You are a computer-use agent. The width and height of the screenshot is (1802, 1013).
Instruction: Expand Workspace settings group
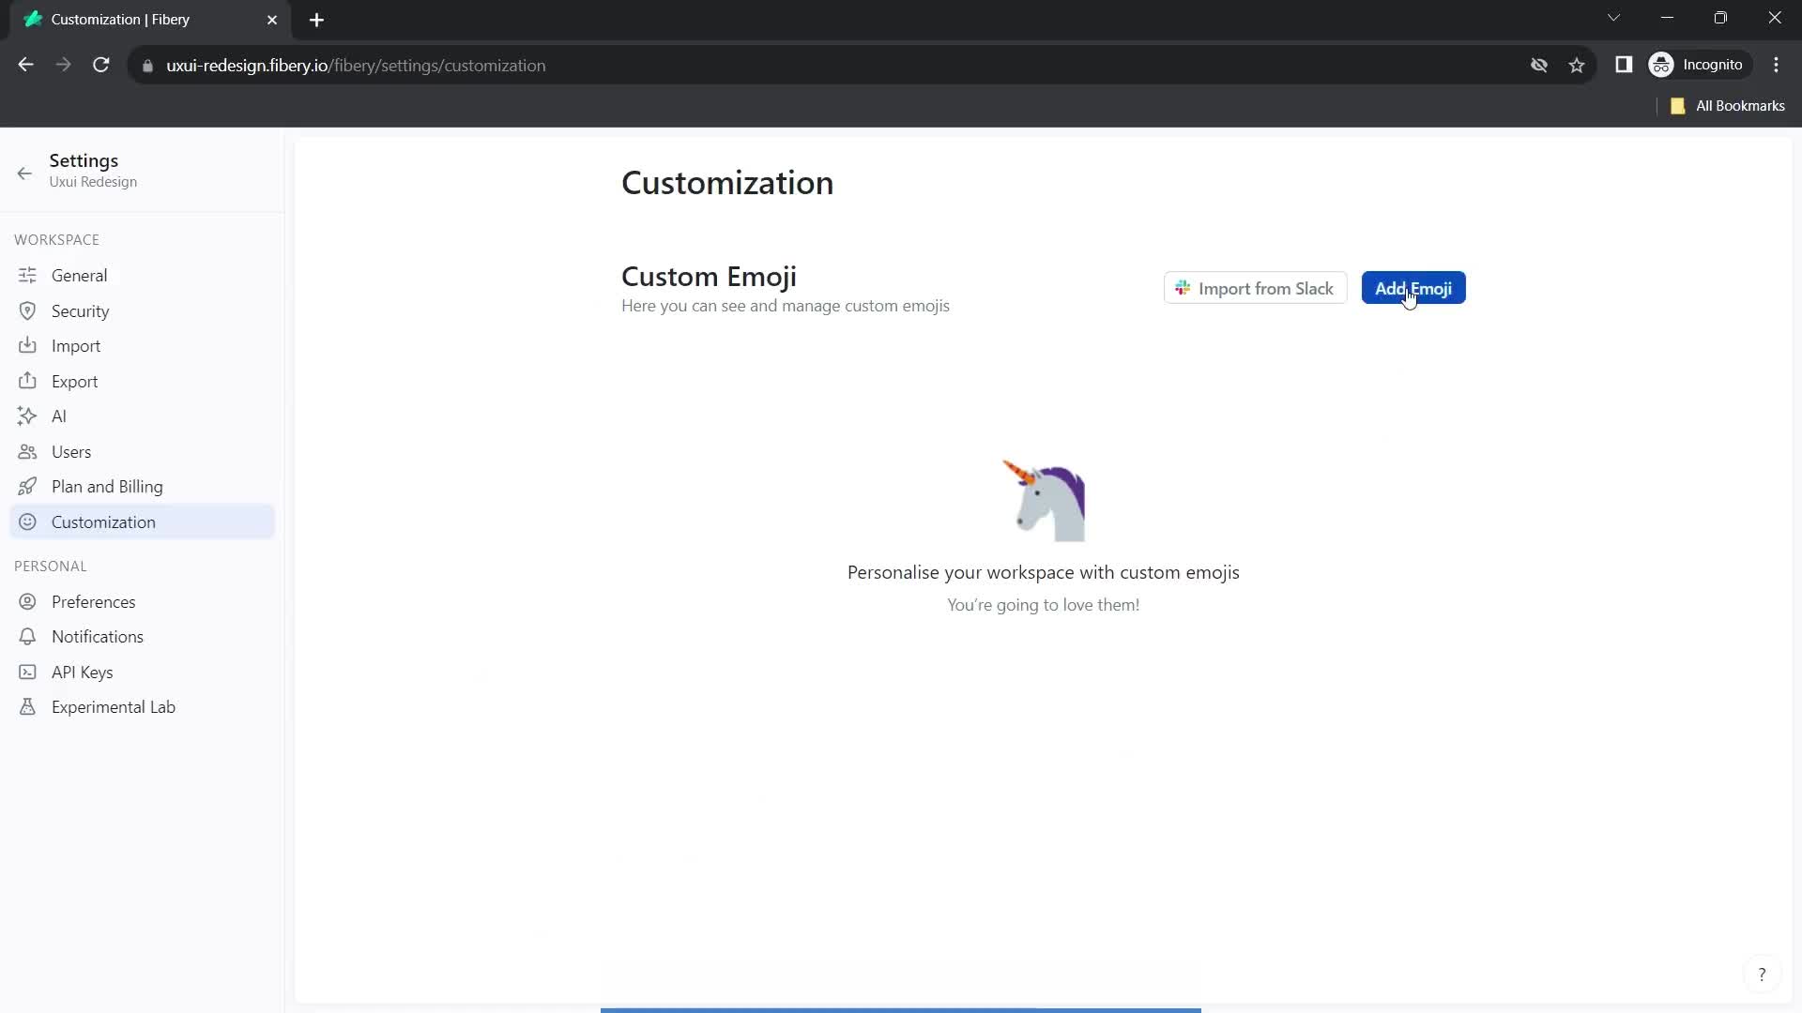[57, 239]
